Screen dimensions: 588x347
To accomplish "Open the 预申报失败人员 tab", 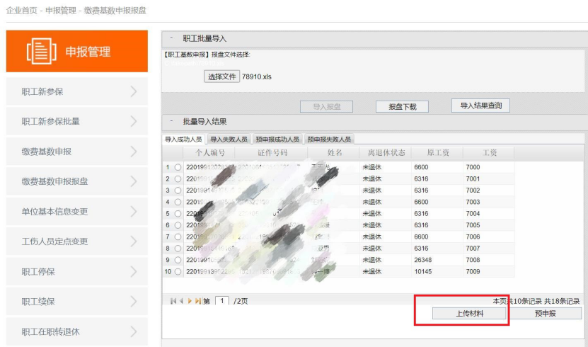I will tap(328, 140).
